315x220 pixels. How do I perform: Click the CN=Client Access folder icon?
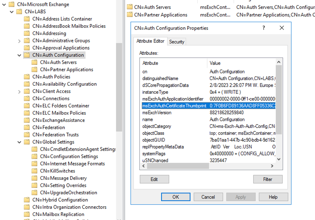coord(27,91)
